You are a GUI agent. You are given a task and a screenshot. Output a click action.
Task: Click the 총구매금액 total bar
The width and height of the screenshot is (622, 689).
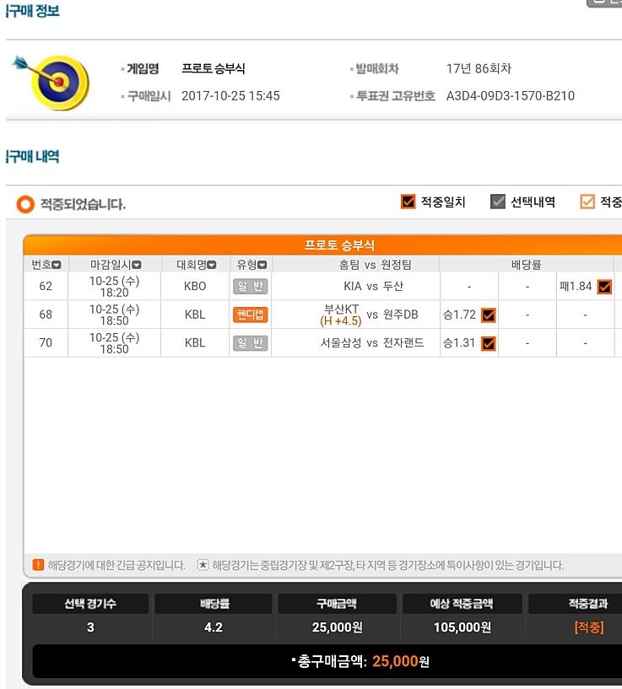click(x=327, y=661)
